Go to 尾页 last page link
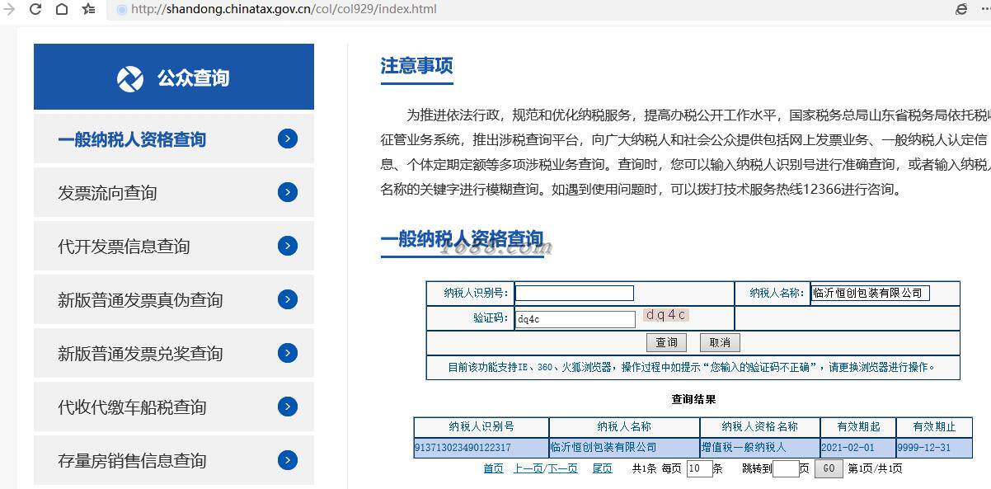The width and height of the screenshot is (991, 489). coord(602,468)
